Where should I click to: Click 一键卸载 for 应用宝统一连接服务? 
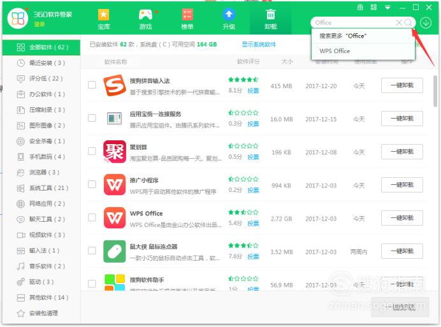(402, 119)
